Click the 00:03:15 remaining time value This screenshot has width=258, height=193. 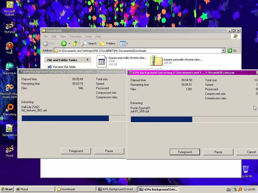(x=78, y=83)
